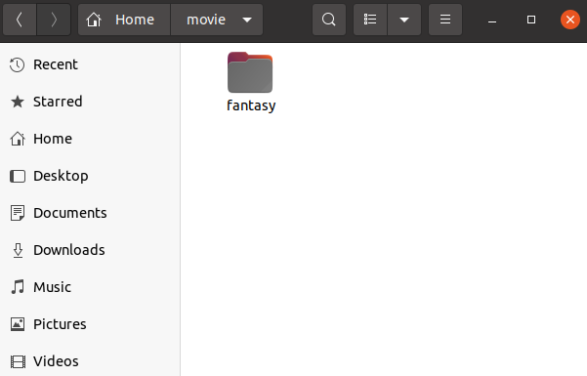Viewport: 587px width, 376px height.
Task: Click the sidebar Home house icon
Action: [18, 139]
